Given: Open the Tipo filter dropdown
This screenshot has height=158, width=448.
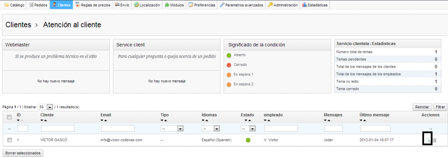Looking at the screenshot, I should 171,129.
